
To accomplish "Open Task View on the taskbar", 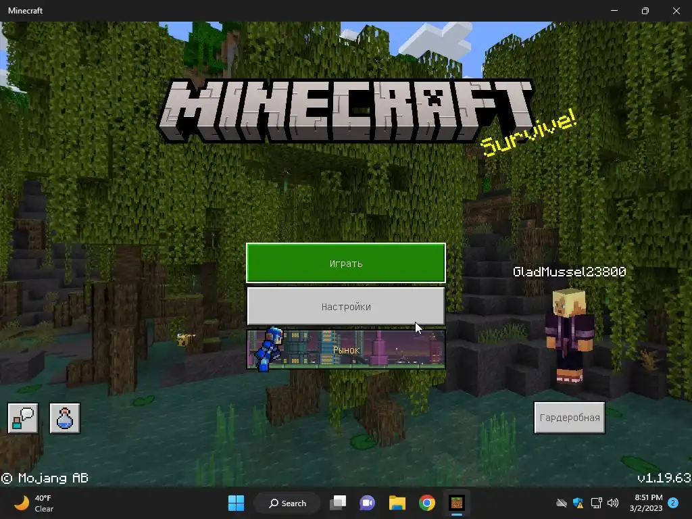I will (x=338, y=503).
